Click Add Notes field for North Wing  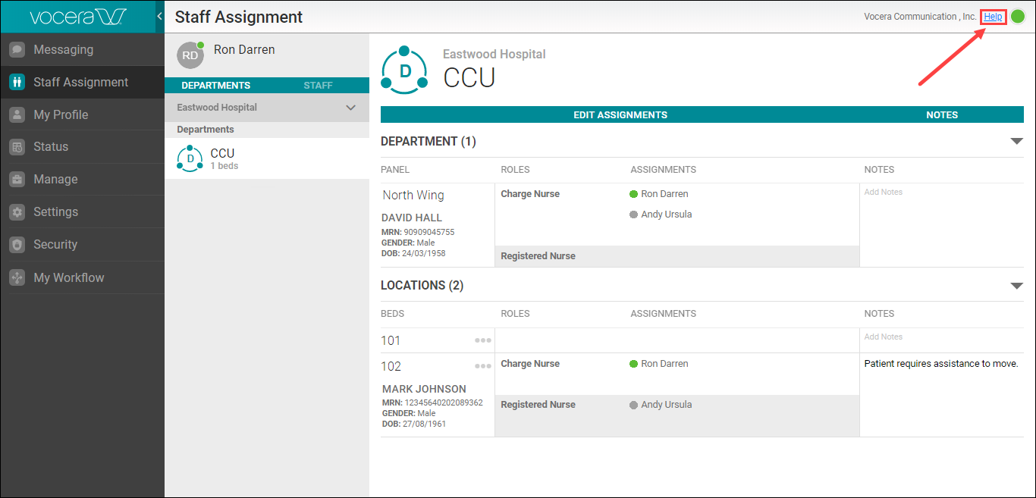(x=884, y=193)
